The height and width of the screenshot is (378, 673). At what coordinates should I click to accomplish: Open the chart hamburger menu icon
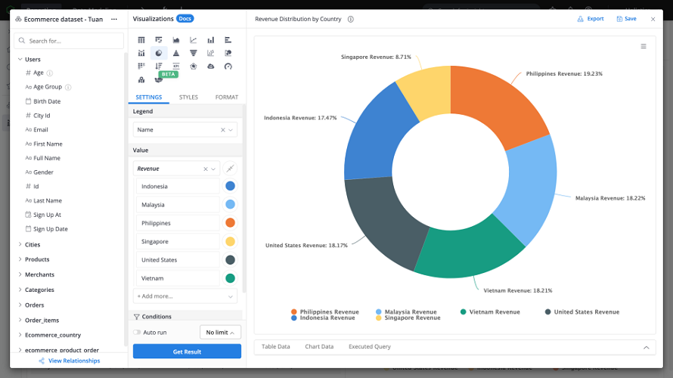coord(644,46)
